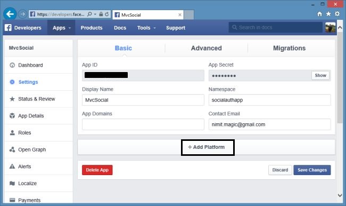Click the scrollbar down arrow

point(340,195)
